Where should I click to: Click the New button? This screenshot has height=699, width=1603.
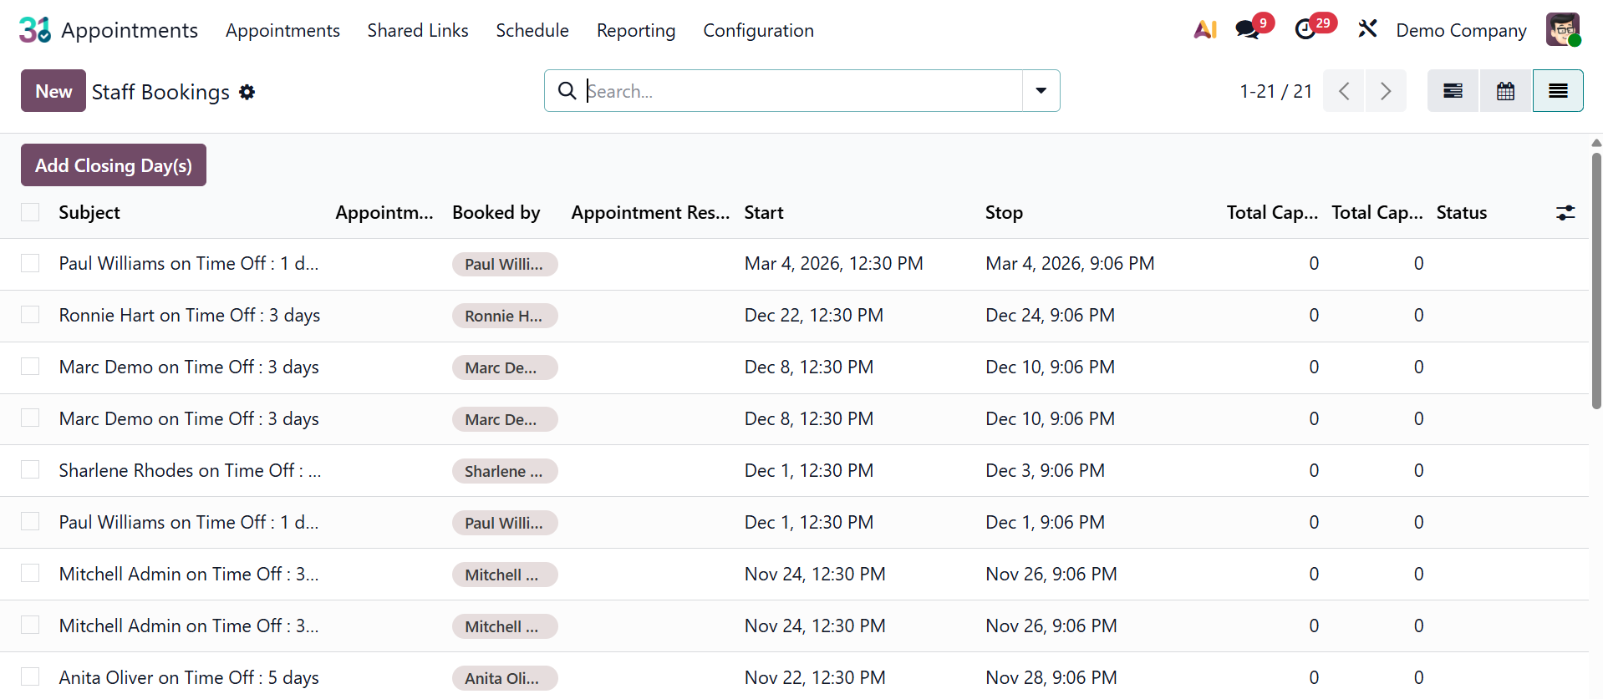[53, 91]
